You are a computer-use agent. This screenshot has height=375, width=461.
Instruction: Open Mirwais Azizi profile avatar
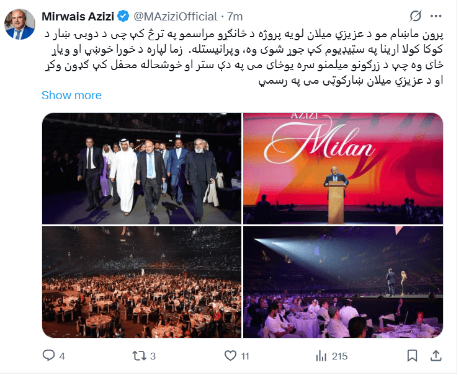coord(19,24)
